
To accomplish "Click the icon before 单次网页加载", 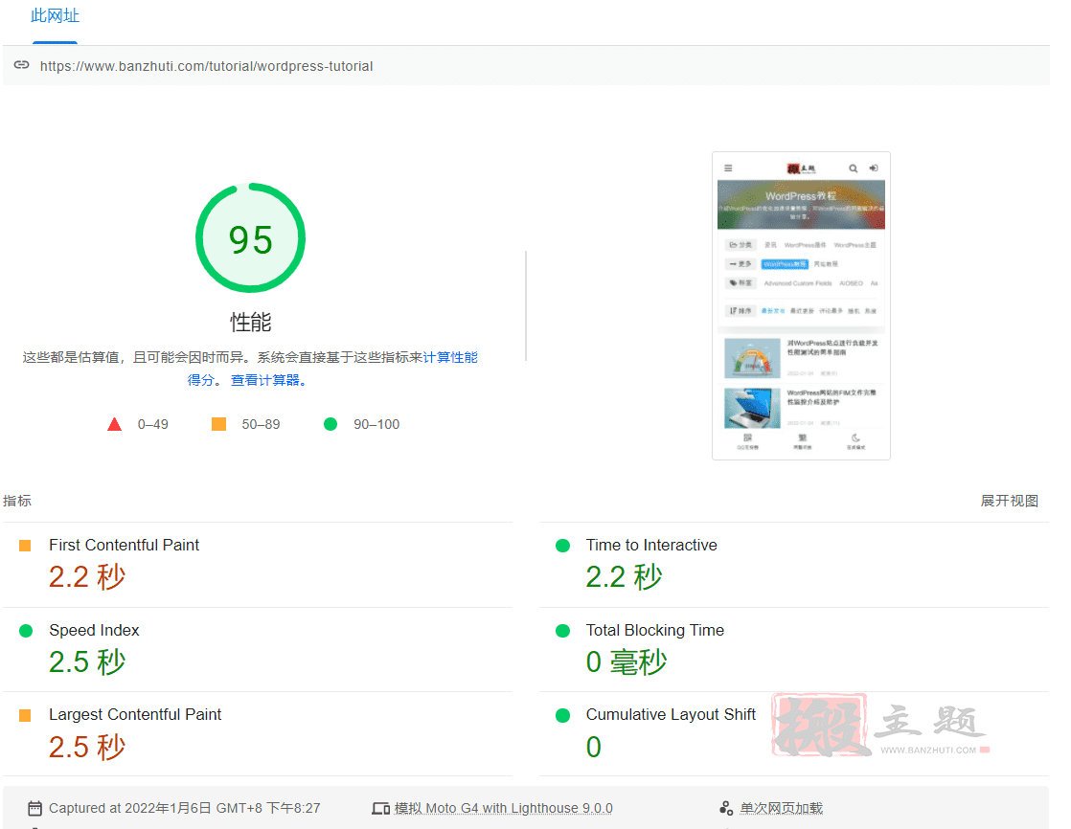I will 726,809.
